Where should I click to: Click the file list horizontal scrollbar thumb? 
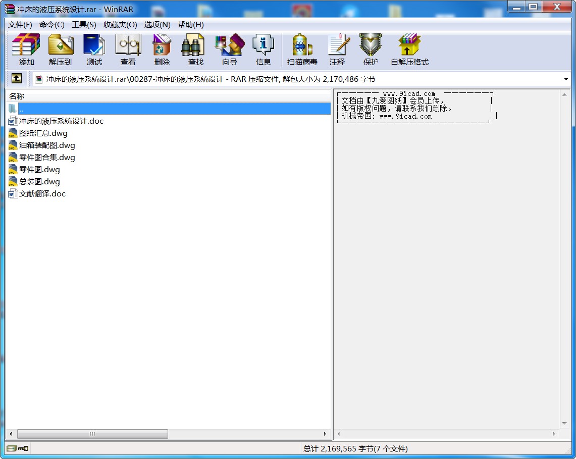coord(92,434)
